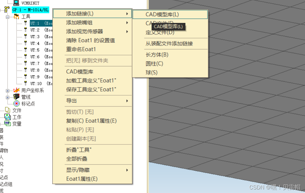
Task: Click the tool icon beside UT:5
Action: pyautogui.click(x=25, y=50)
